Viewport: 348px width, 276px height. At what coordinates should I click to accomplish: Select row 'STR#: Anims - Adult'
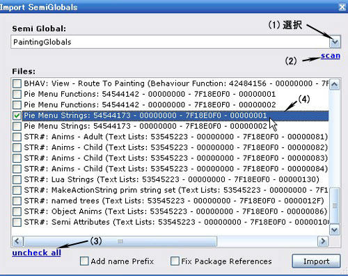pyautogui.click(x=175, y=137)
